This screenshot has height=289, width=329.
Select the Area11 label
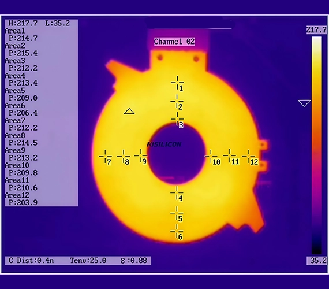17,180
